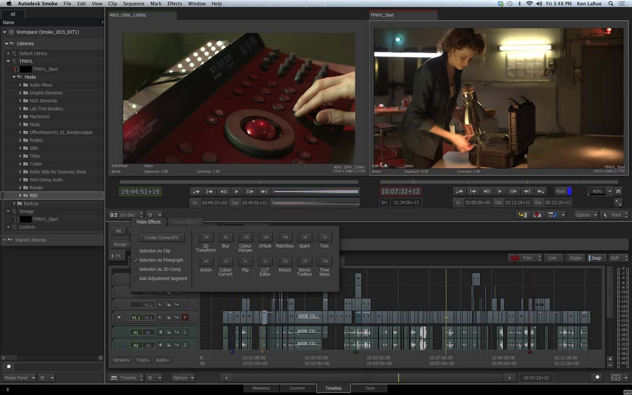Expand the Audio Mixes folder
This screenshot has height=395, width=632.
(20, 85)
